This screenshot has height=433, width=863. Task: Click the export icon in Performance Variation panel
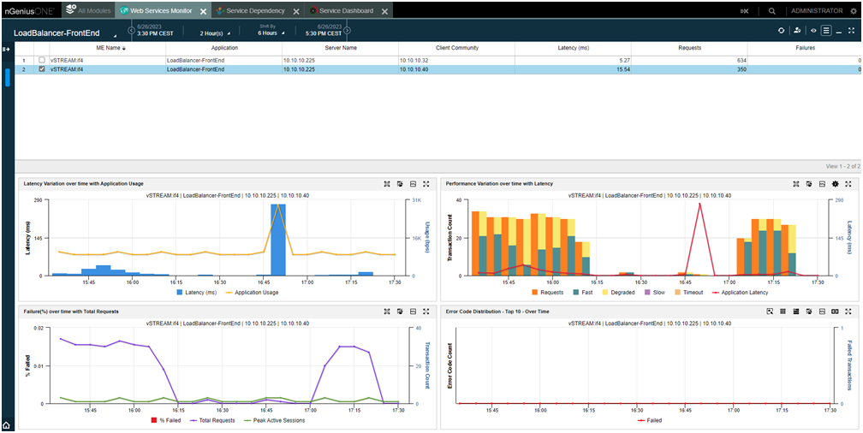(x=809, y=184)
